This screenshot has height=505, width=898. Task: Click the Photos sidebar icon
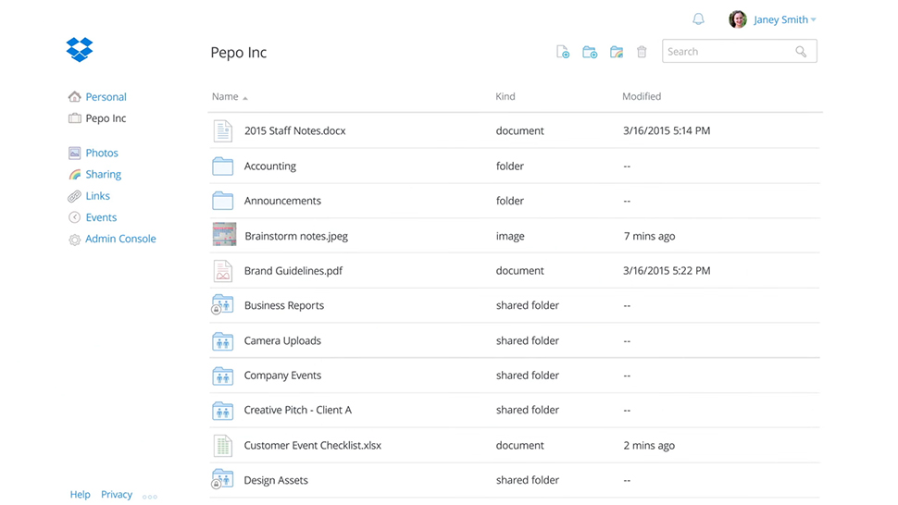pos(74,153)
